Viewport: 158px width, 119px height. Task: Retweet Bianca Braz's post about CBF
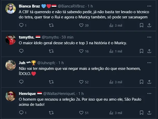click(51, 25)
